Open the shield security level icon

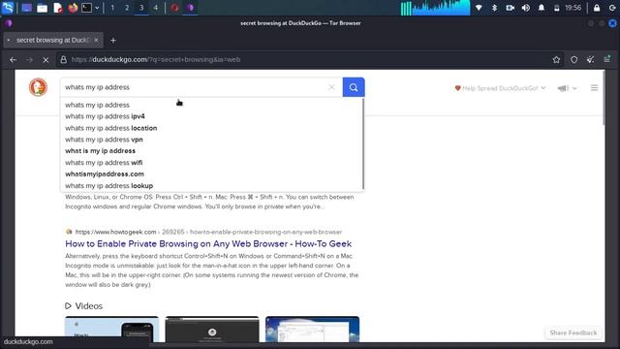click(x=573, y=60)
